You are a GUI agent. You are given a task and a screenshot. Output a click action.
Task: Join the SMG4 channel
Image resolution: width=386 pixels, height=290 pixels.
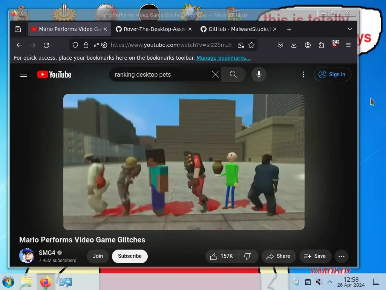(x=98, y=256)
